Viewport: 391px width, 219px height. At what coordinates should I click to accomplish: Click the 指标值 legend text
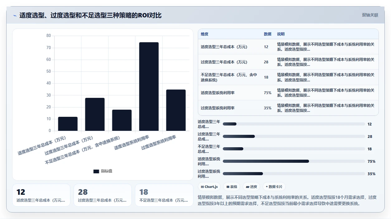pyautogui.click(x=107, y=171)
